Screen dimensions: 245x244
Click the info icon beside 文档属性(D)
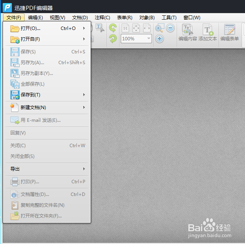coord(15,194)
